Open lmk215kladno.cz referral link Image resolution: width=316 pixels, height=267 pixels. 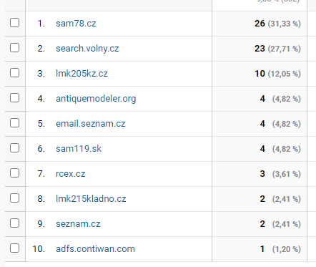(x=91, y=199)
